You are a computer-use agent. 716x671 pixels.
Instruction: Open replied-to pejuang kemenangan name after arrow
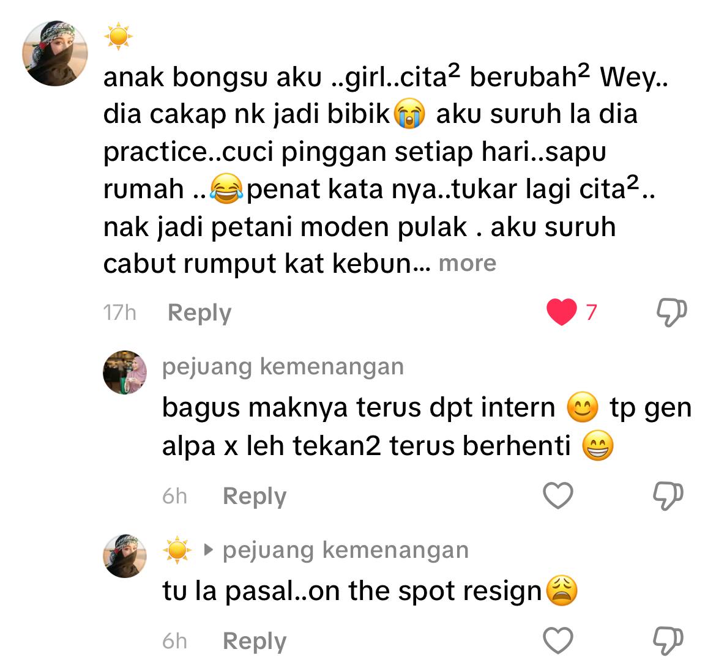point(346,551)
